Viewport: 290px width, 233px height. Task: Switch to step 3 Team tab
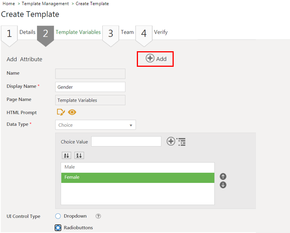point(119,33)
